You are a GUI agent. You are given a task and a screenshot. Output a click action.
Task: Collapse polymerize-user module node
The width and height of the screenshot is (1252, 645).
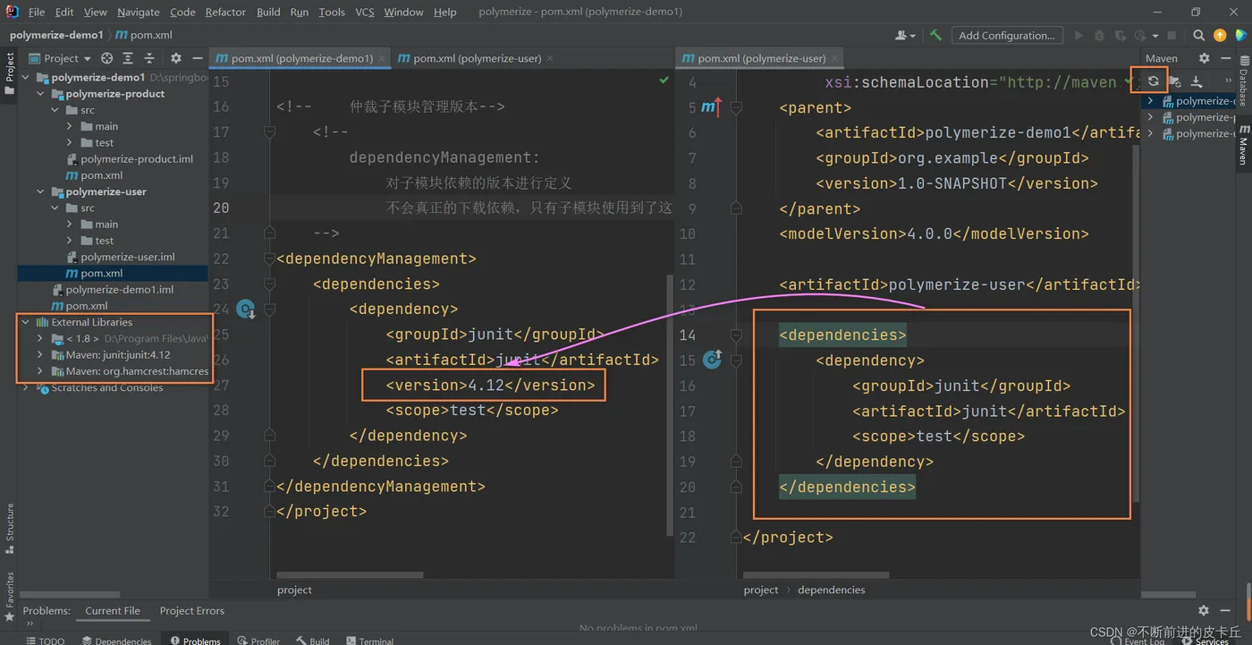pos(40,191)
